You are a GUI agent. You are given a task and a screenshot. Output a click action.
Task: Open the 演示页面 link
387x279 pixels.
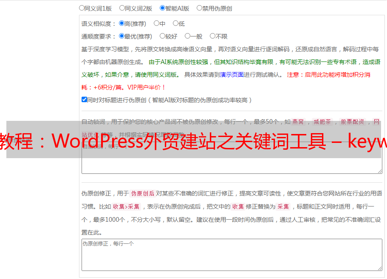[232, 75]
